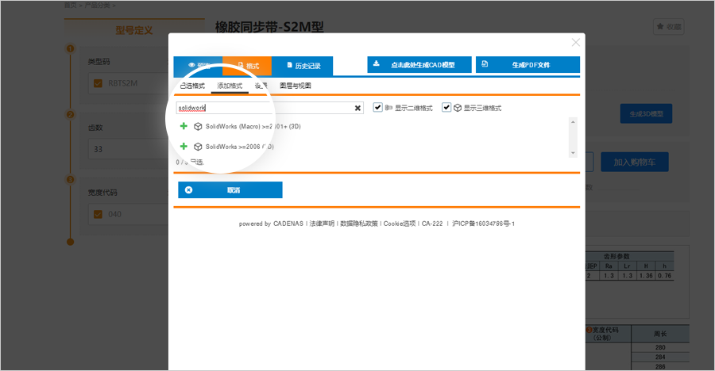Toggle the 显示二维格式 checkbox
The height and width of the screenshot is (371, 715).
[378, 107]
